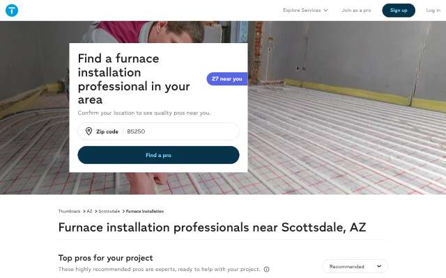Click the location pin icon beside Zip code
446x278 pixels.
tap(89, 131)
